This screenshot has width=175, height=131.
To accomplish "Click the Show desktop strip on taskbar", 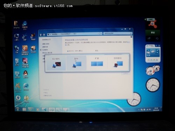I will [x=161, y=109].
